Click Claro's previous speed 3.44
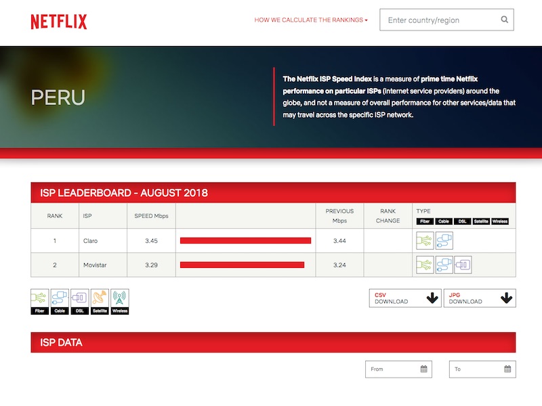Screen dimensions: 542x406 [339, 241]
